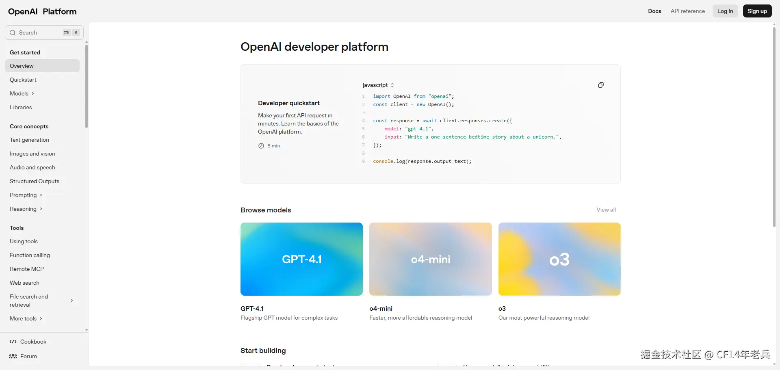Open the o3 model card image
Viewport: 780px width, 370px height.
click(x=559, y=259)
